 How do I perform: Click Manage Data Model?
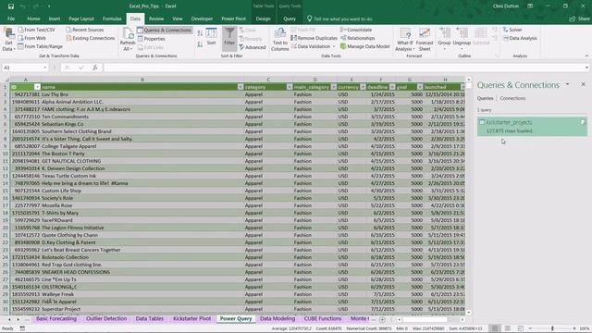pos(364,46)
